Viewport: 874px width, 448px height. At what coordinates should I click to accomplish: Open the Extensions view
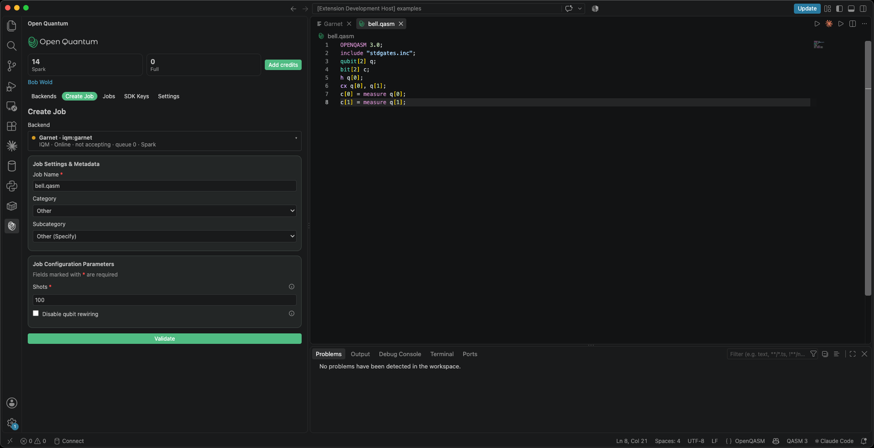tap(11, 126)
